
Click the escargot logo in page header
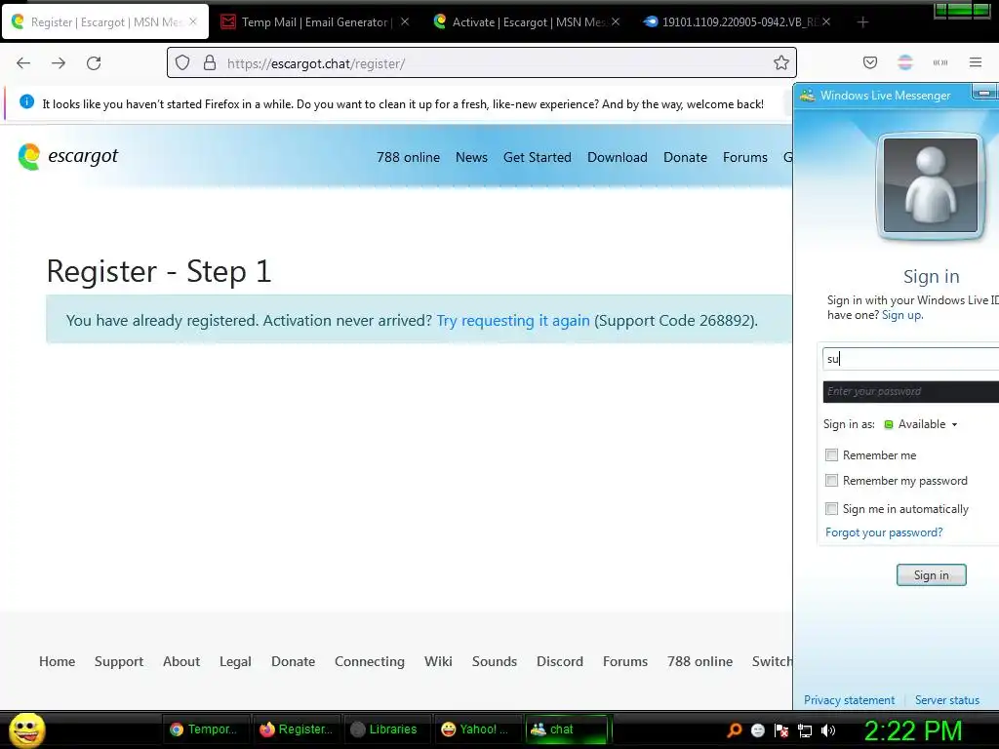click(68, 157)
